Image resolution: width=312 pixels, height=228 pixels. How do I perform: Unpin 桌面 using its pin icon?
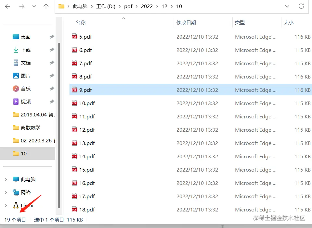[x=52, y=37]
